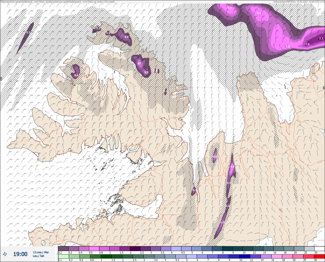This screenshot has width=325, height=262.
Task: Click the 19:00 forecast time label
Action: coord(20,254)
